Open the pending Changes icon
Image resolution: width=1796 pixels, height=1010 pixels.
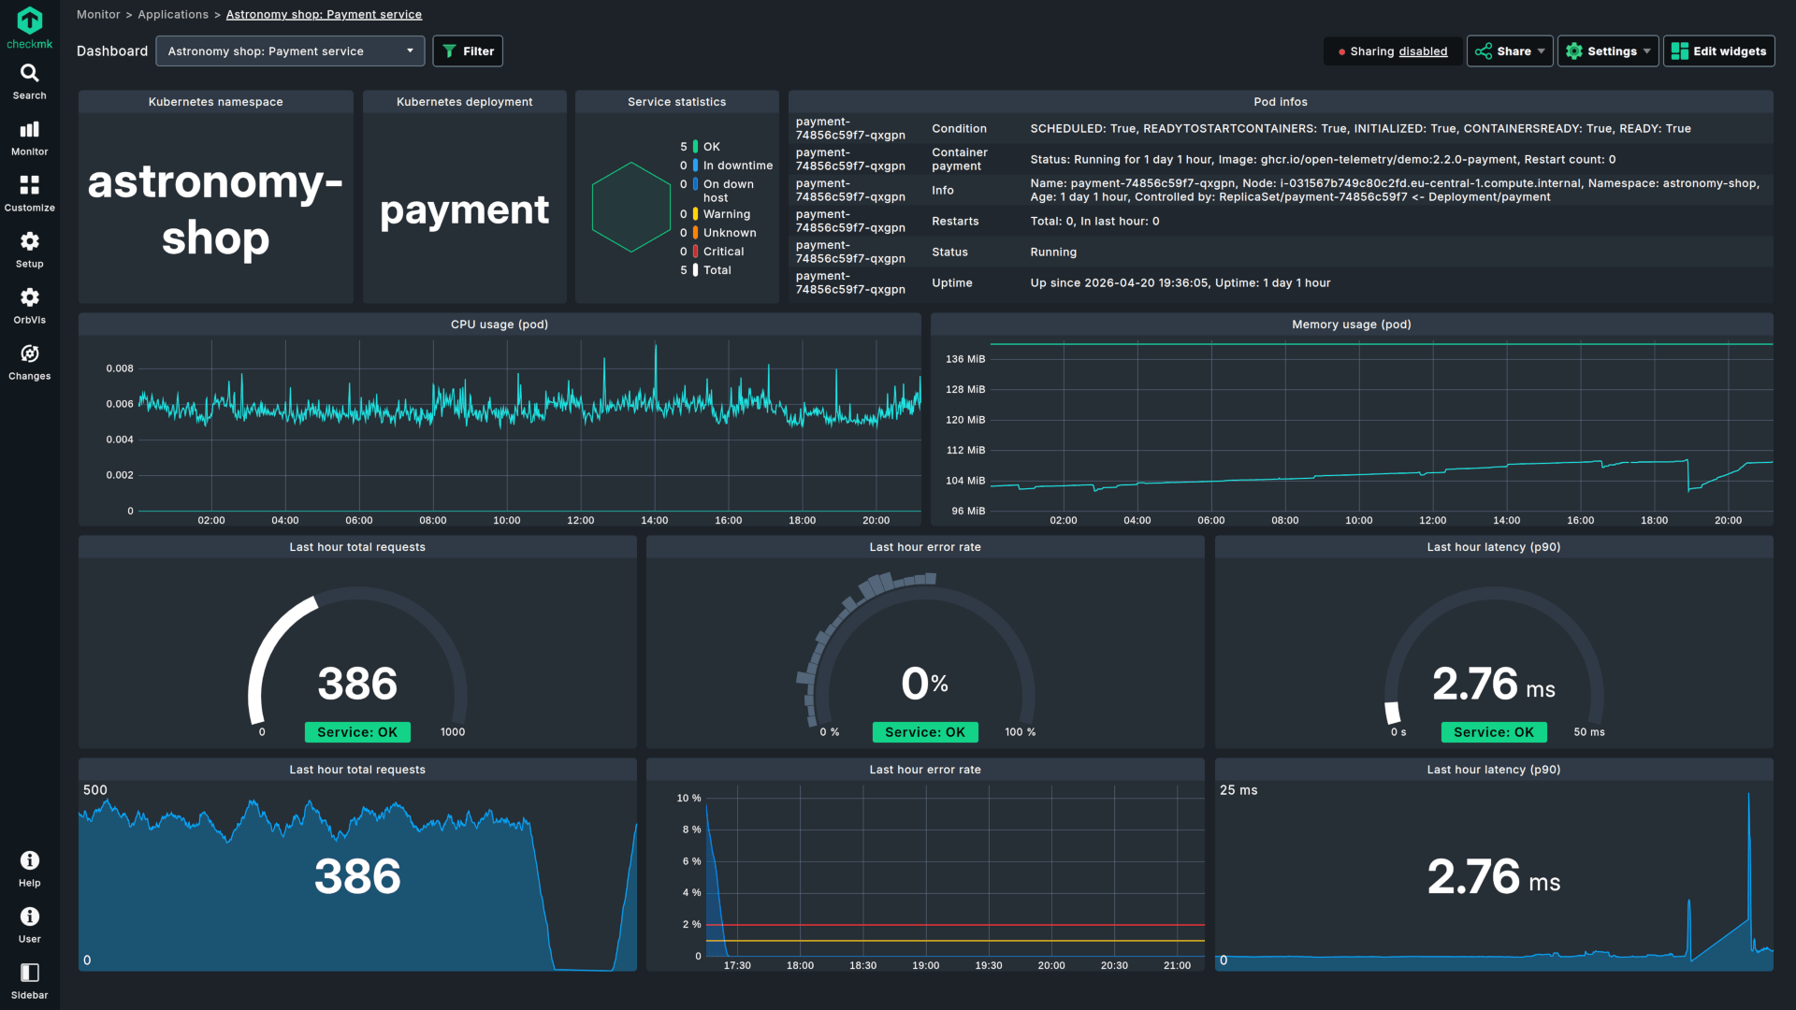[x=29, y=354]
